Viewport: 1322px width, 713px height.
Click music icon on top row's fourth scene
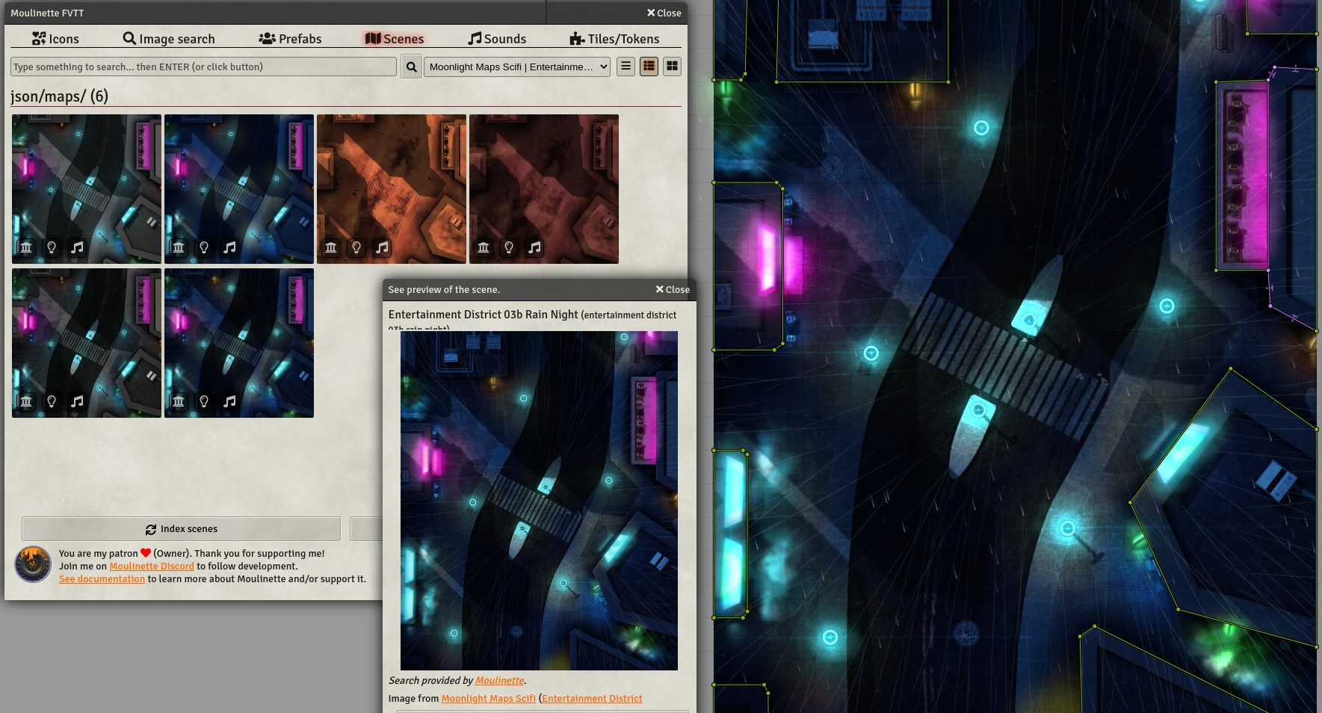coord(534,247)
